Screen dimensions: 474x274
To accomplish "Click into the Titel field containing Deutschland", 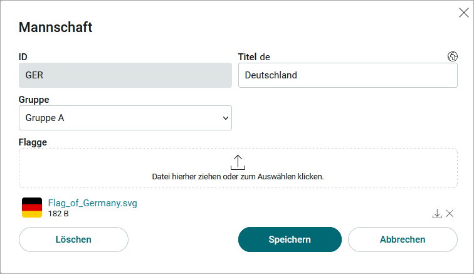I will [x=347, y=75].
